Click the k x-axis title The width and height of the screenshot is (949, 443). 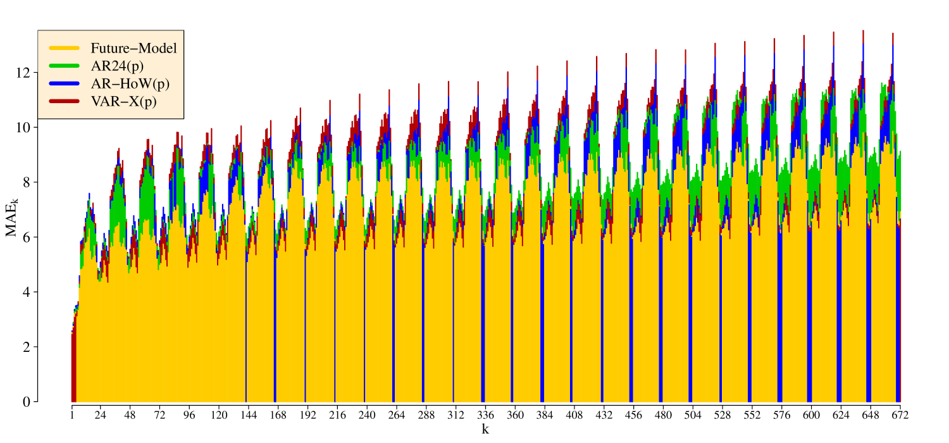pos(485,429)
